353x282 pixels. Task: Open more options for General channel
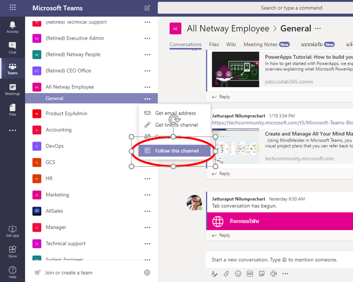point(147,99)
